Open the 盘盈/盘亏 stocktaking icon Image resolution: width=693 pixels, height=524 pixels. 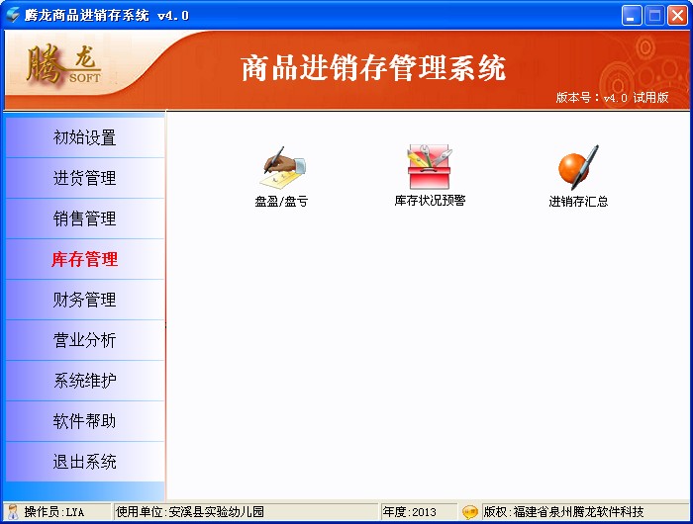click(x=283, y=167)
